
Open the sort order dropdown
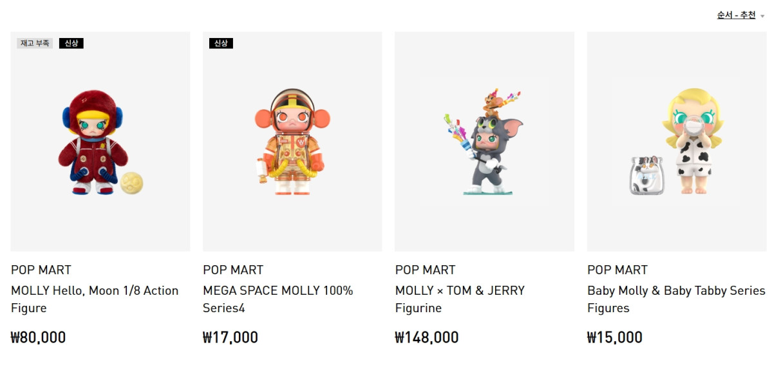tap(736, 15)
